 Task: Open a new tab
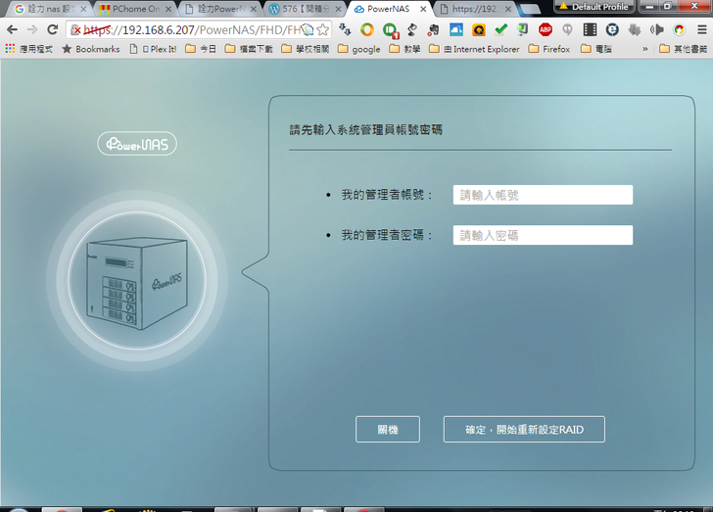[529, 9]
